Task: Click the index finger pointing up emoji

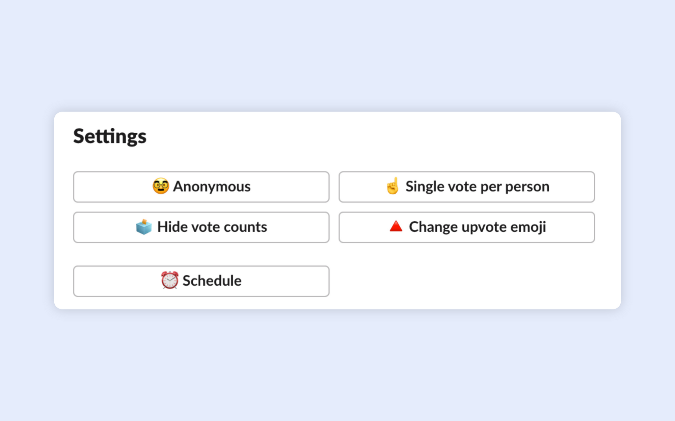Action: 393,186
